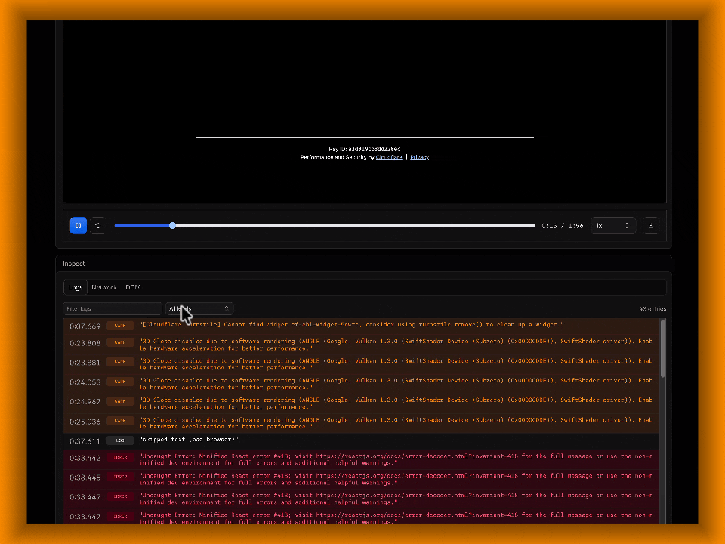Restart the replay from the beginning

click(98, 226)
